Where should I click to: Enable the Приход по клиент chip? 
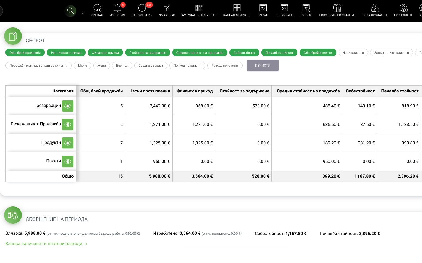pos(187,66)
